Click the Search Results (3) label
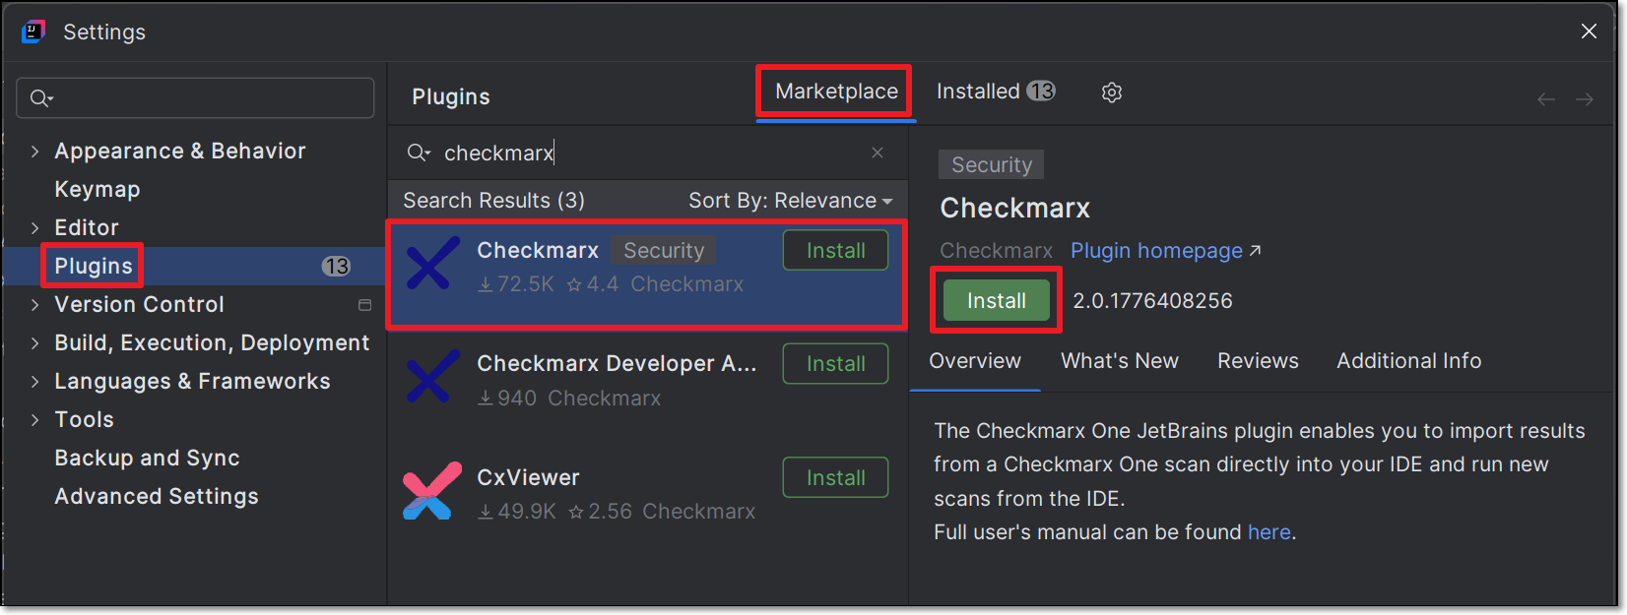The height and width of the screenshot is (615, 1627). (x=493, y=201)
